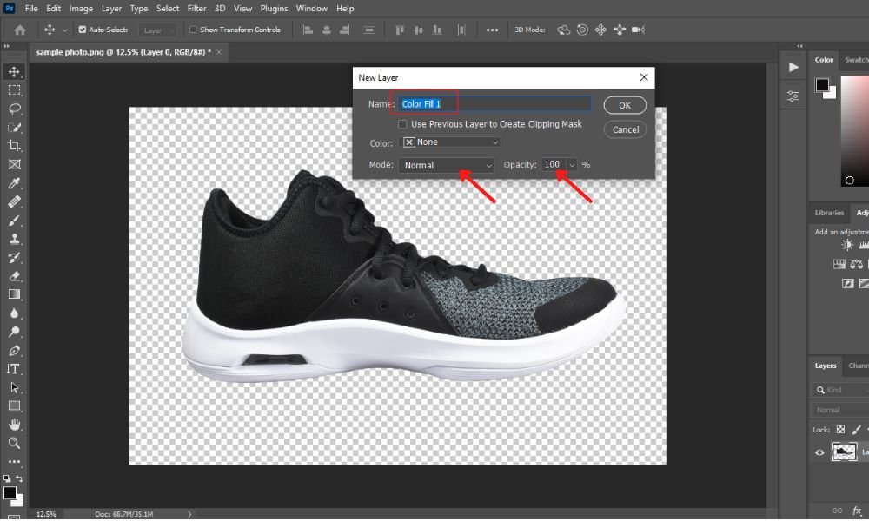Open the Mode dropdown set to Normal
869x521 pixels.
446,165
